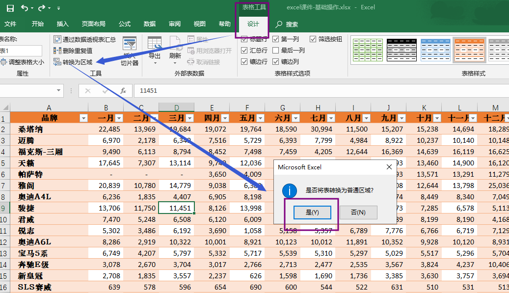Enable Last Column (最后一列) checkbox
This screenshot has height=293, width=509.
pos(275,50)
